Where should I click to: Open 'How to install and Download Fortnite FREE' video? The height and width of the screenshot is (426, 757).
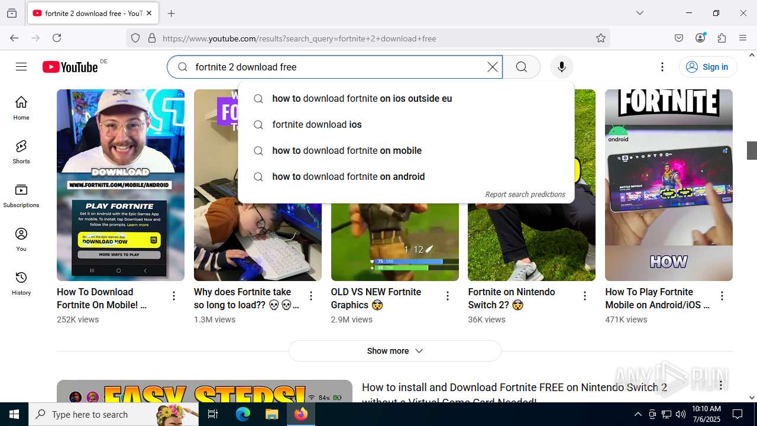(515, 393)
